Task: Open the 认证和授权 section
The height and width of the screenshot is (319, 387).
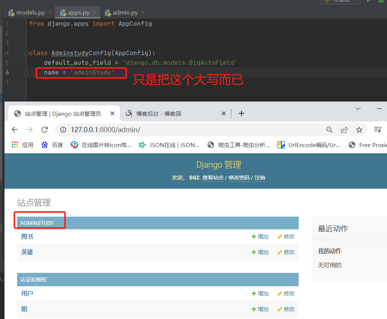Action: 34,280
